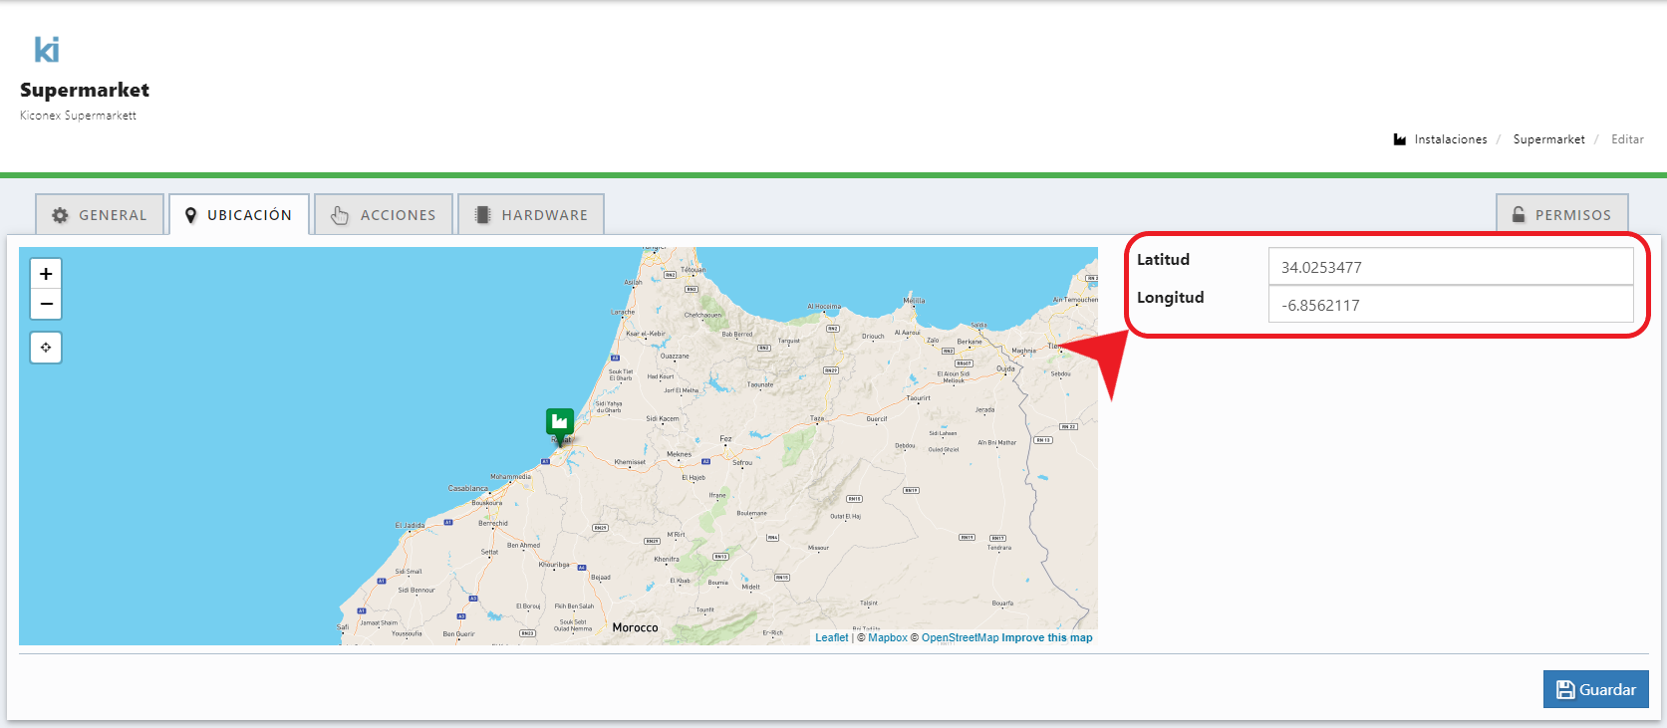Click the Longitud input field
This screenshot has width=1667, height=728.
[1450, 305]
